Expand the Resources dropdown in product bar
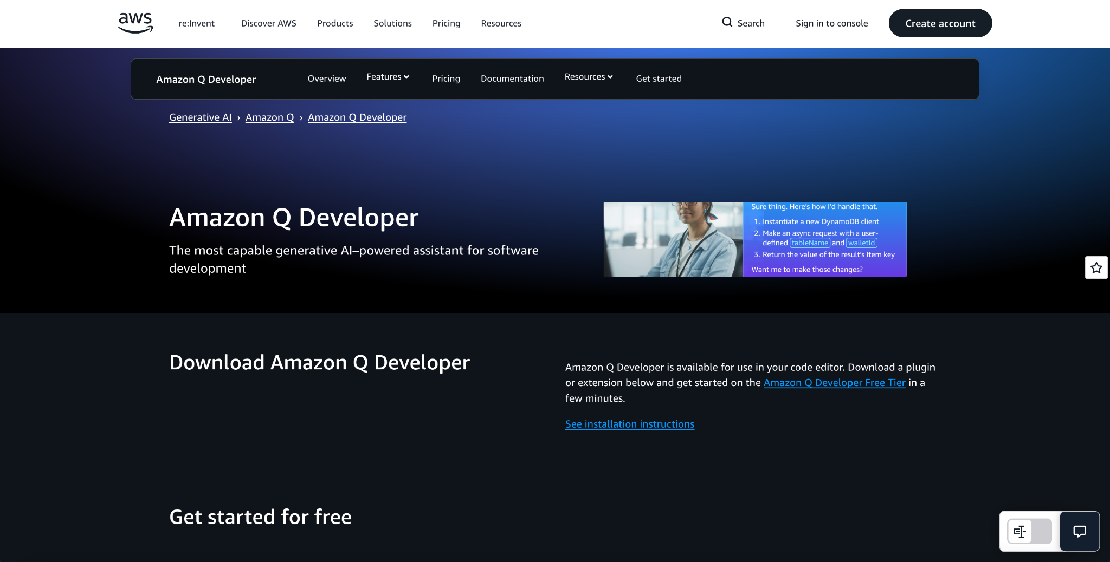 pyautogui.click(x=589, y=77)
